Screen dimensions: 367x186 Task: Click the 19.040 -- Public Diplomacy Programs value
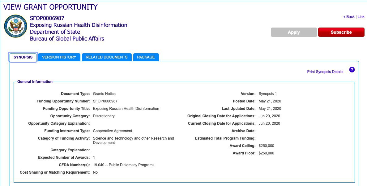click(124, 165)
